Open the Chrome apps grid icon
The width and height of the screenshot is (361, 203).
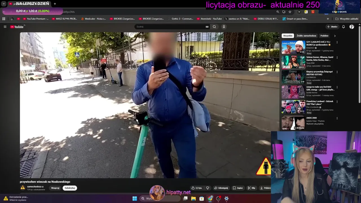coord(4,19)
